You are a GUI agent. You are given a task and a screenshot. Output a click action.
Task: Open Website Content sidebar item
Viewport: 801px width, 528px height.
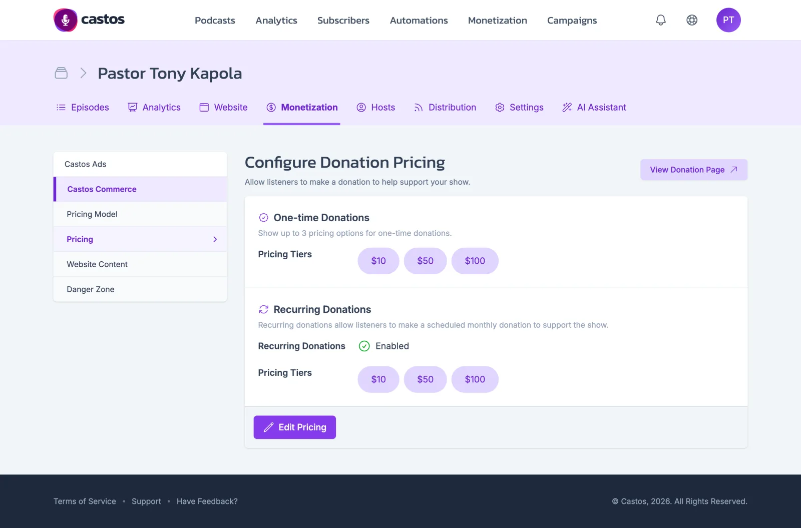tap(140, 264)
